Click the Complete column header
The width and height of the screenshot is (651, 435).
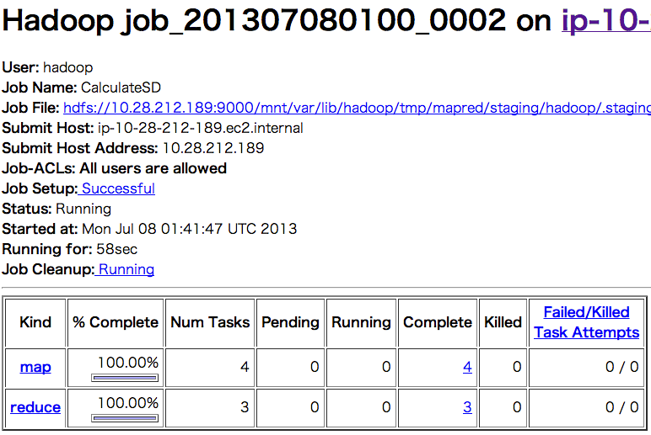click(x=438, y=322)
